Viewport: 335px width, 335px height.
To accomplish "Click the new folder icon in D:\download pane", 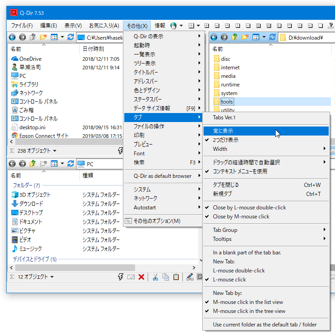I will (245, 37).
